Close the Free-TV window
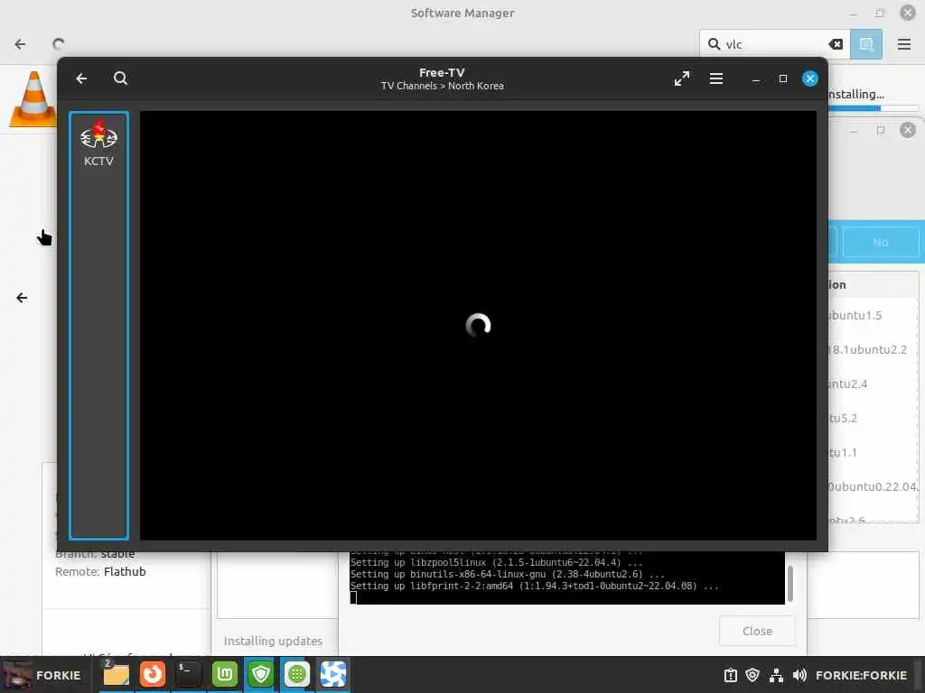The height and width of the screenshot is (693, 925). pos(810,79)
